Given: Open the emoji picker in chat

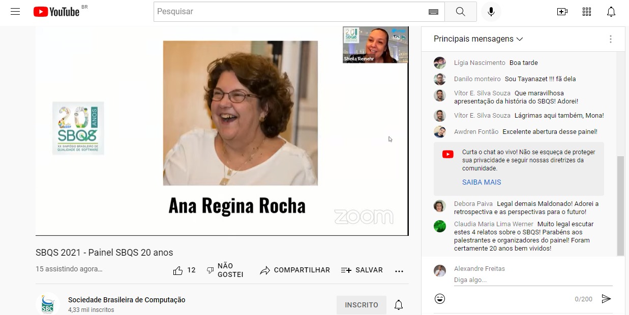Looking at the screenshot, I should coord(440,299).
